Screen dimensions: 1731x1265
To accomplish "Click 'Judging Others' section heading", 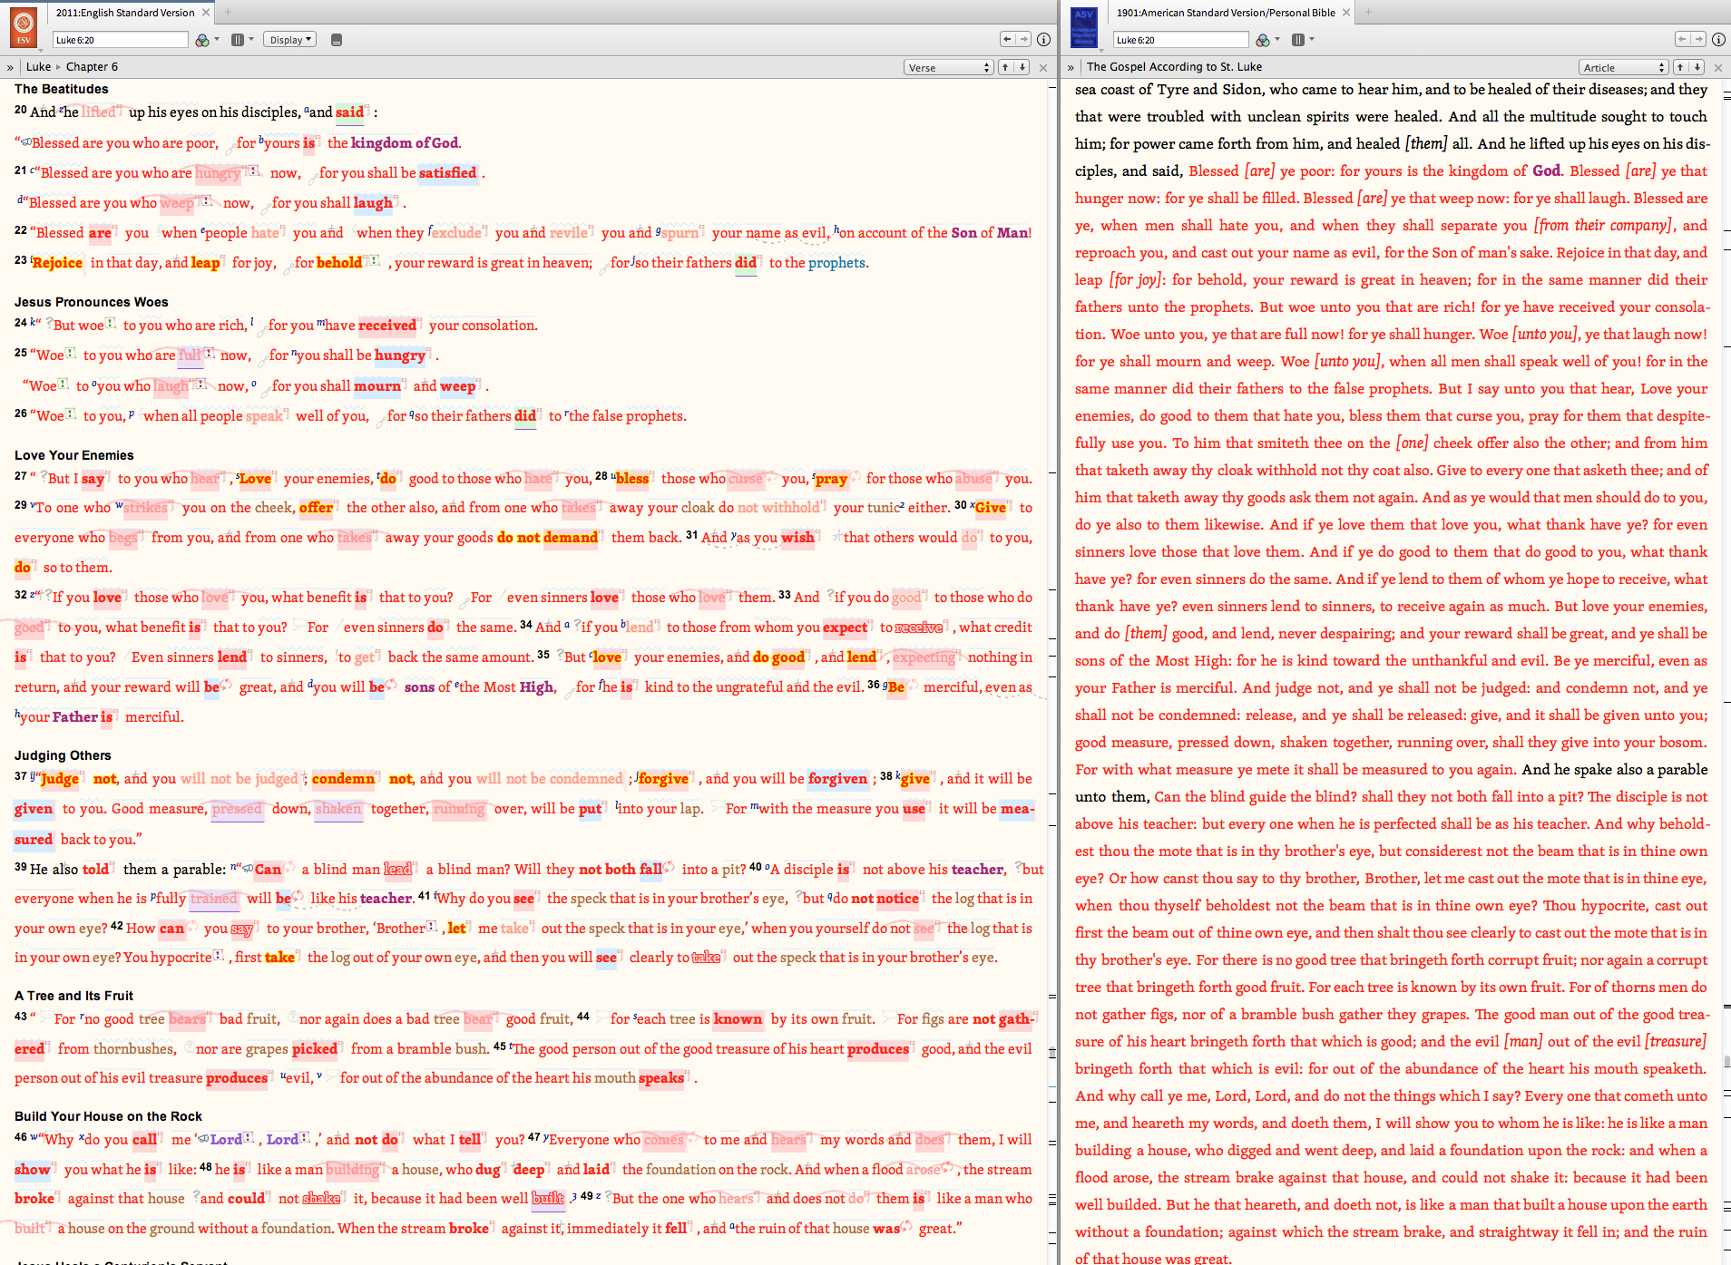I will pos(63,755).
